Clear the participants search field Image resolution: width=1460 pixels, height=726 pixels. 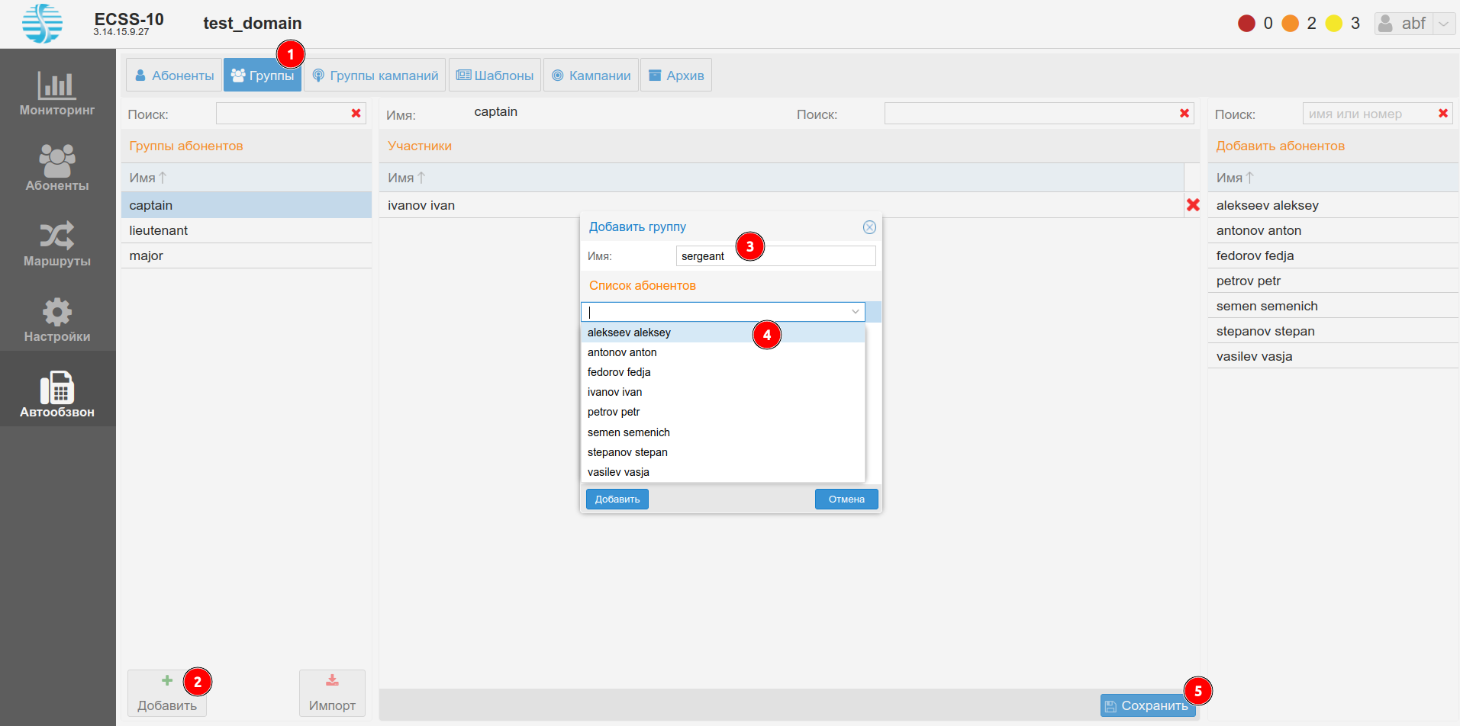pyautogui.click(x=1184, y=114)
